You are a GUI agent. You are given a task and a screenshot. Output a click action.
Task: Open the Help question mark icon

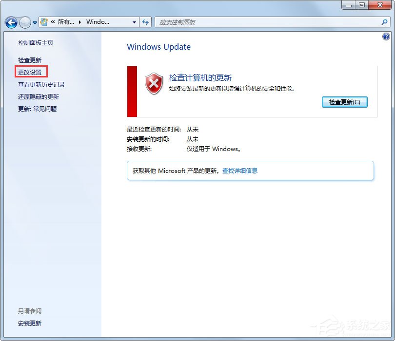click(x=386, y=37)
